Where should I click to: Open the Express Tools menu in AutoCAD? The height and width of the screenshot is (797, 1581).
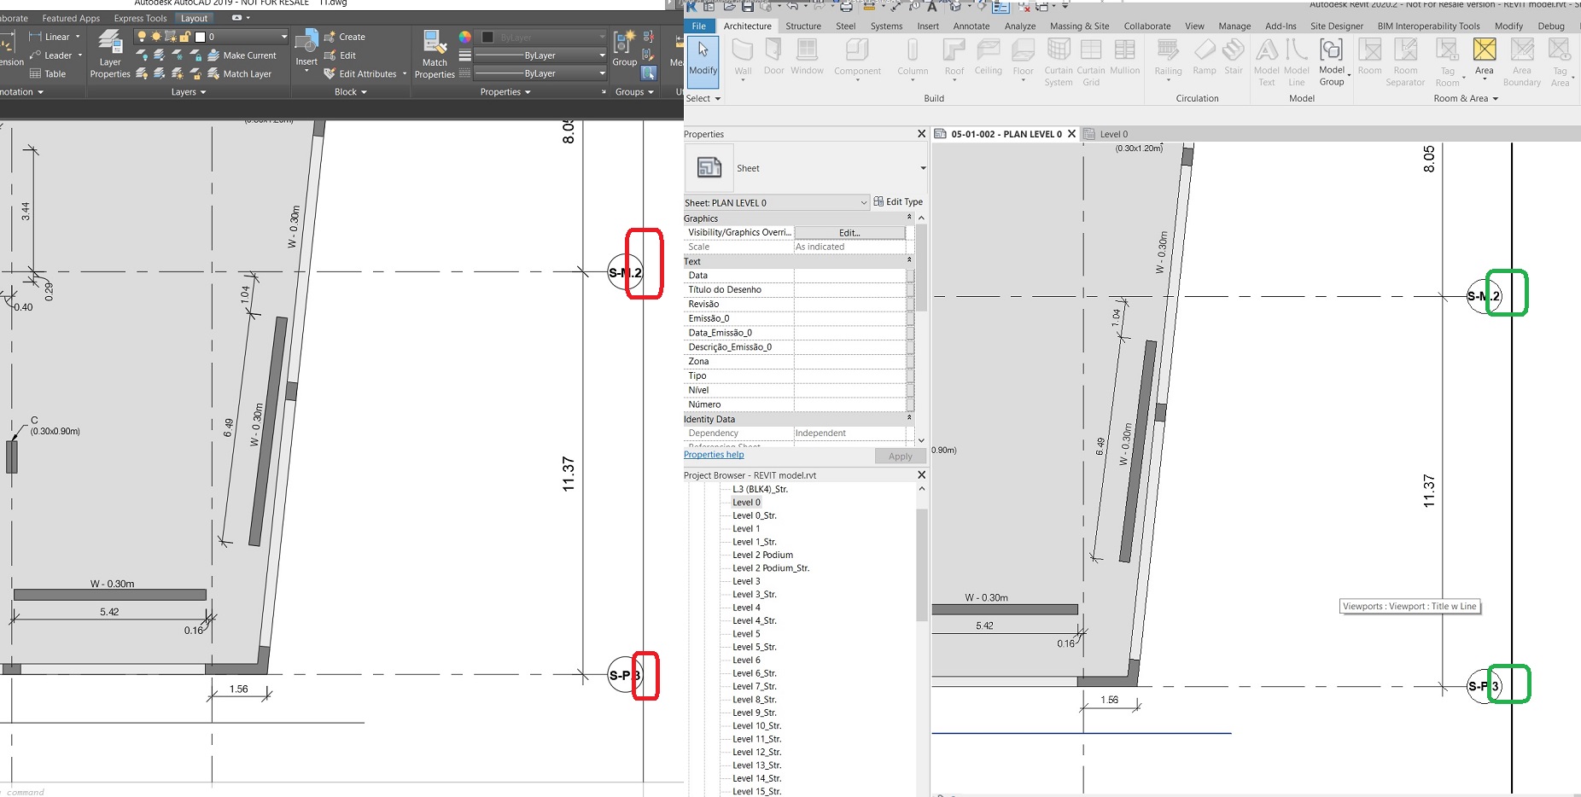coord(139,17)
